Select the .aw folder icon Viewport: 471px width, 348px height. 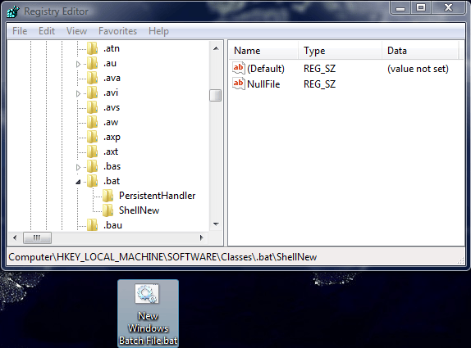pos(92,122)
